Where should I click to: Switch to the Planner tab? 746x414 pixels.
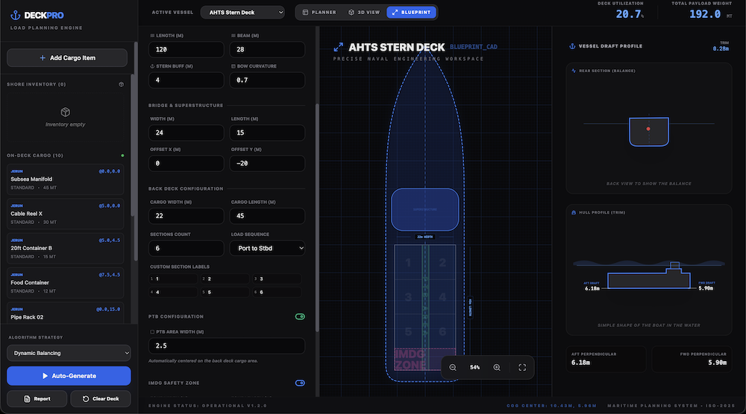point(319,13)
